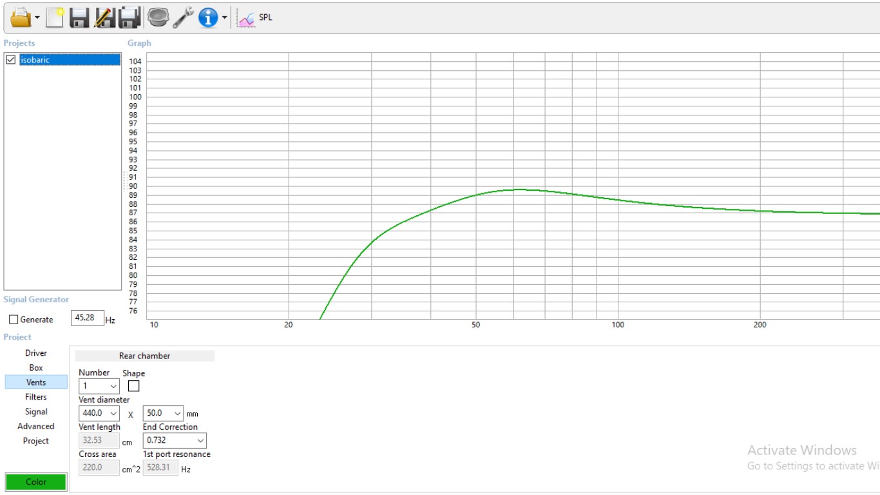Expand the End Correction 0.732 dropdown
The width and height of the screenshot is (880, 495).
pos(175,440)
